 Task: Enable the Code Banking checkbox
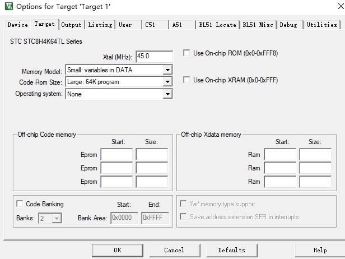(20, 203)
